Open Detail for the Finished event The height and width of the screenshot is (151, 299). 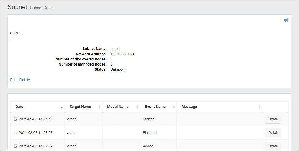(x=273, y=133)
